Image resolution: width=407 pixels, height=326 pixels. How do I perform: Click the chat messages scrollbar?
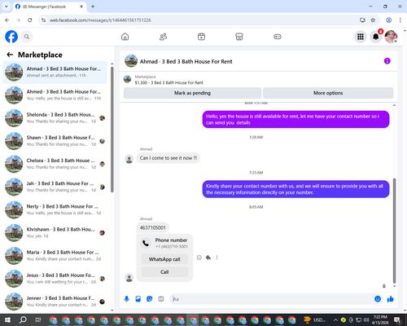click(x=394, y=231)
